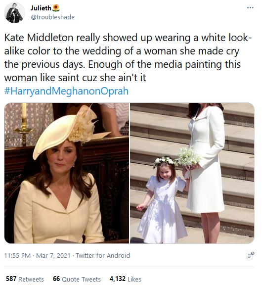Viewport: 262px width, 285px height.
Task: View the 587 Retweets list
Action: [x=25, y=279]
